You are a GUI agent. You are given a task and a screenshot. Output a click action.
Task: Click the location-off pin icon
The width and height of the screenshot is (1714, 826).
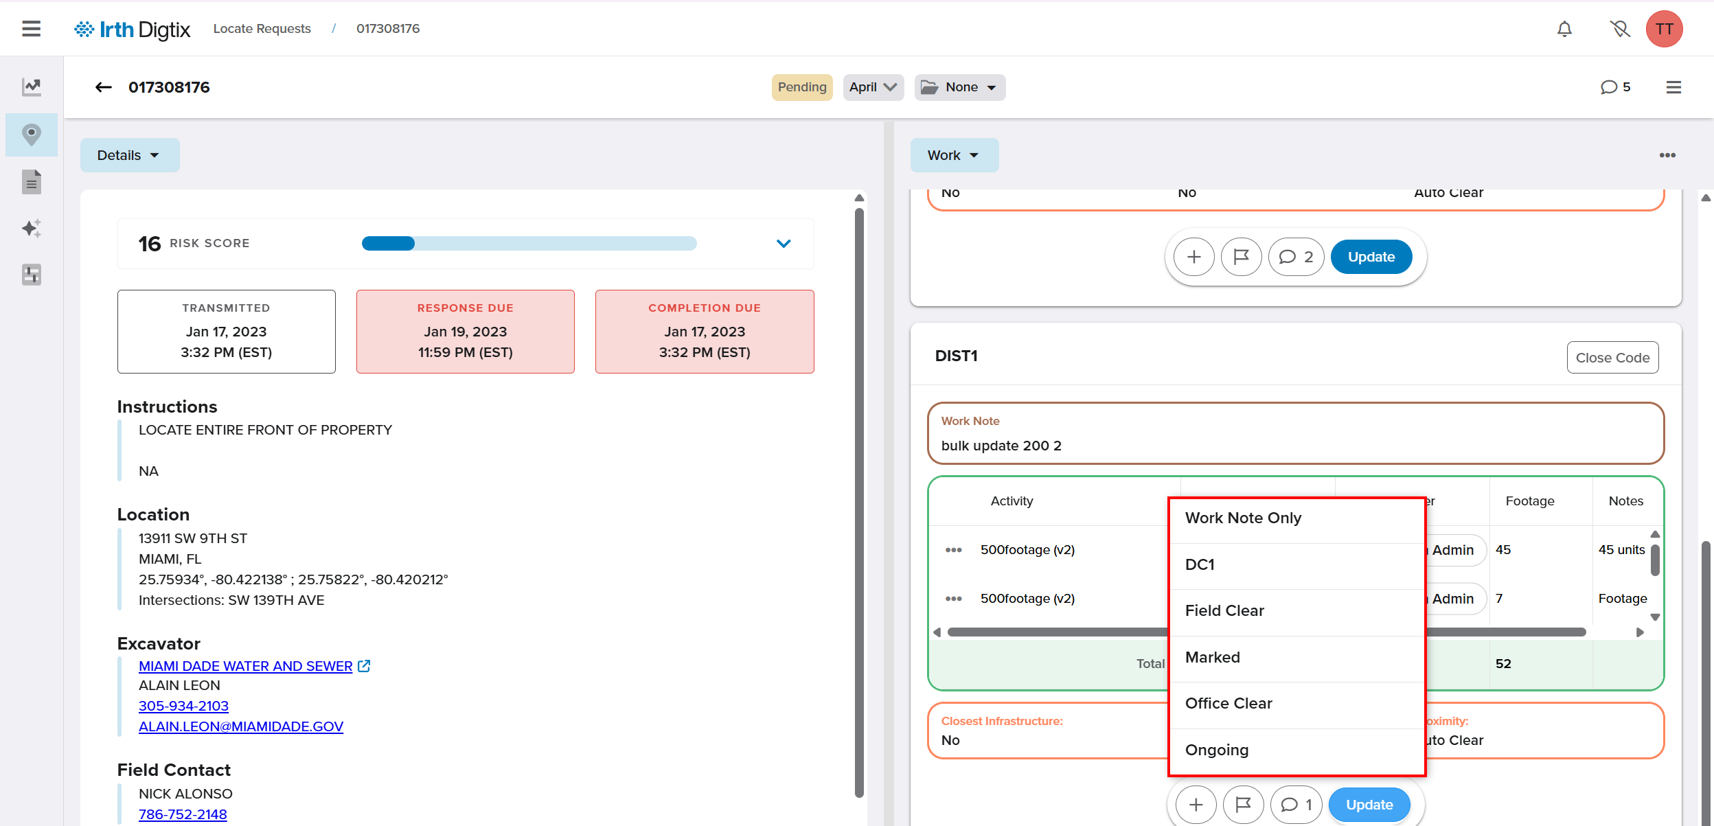(1619, 29)
